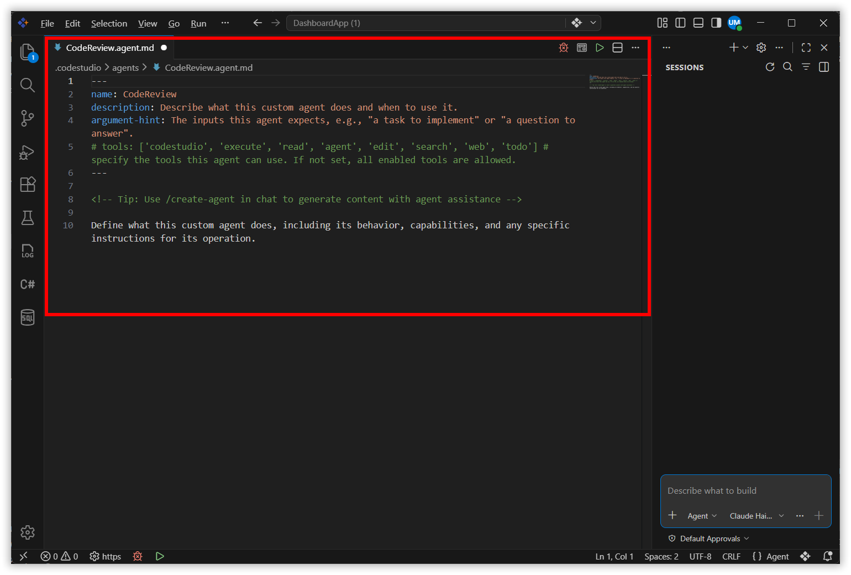Open the Testing flask view

pos(28,218)
